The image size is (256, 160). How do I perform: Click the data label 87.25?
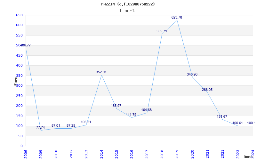click(x=71, y=125)
